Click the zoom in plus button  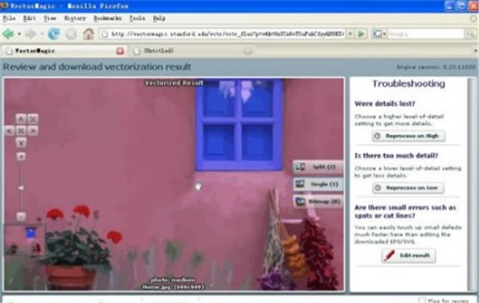click(21, 156)
